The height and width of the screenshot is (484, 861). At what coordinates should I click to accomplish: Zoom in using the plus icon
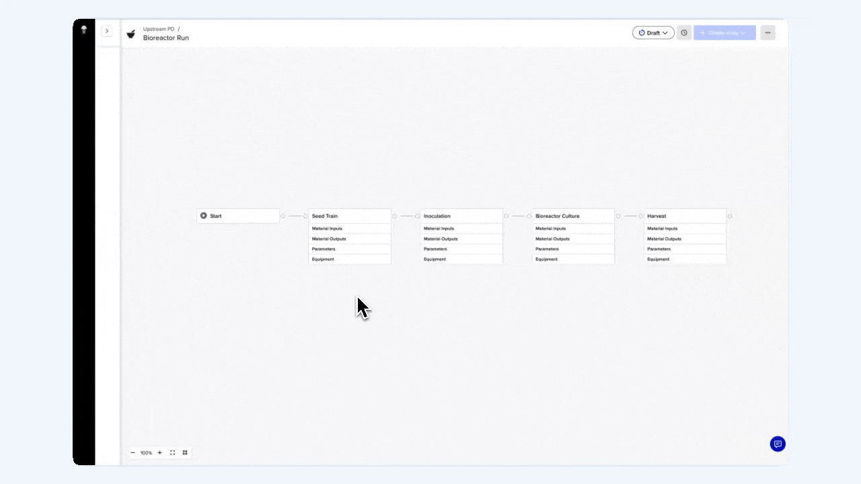pos(159,452)
